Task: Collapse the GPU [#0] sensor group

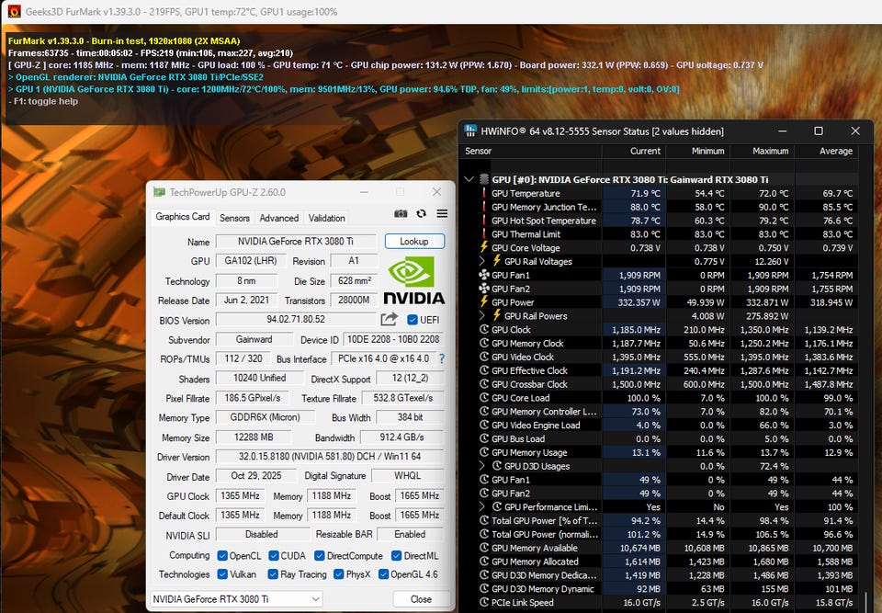Action: click(469, 179)
